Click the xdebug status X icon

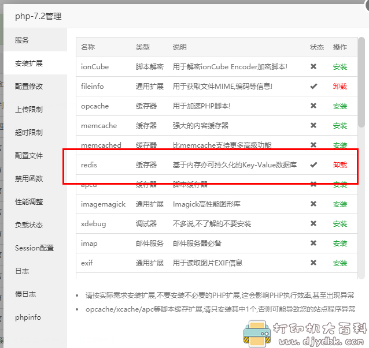(313, 223)
